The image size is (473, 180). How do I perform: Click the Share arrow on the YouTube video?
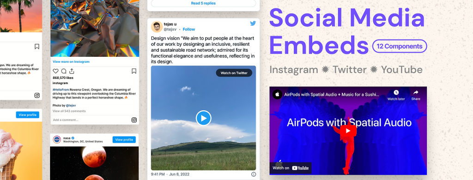[x=416, y=93]
